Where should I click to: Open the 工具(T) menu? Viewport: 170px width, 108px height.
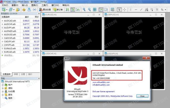[x=45, y=5]
